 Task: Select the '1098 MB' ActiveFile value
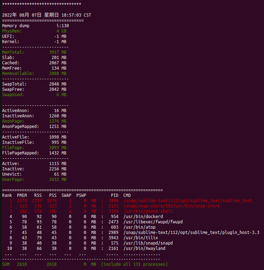click(x=58, y=137)
